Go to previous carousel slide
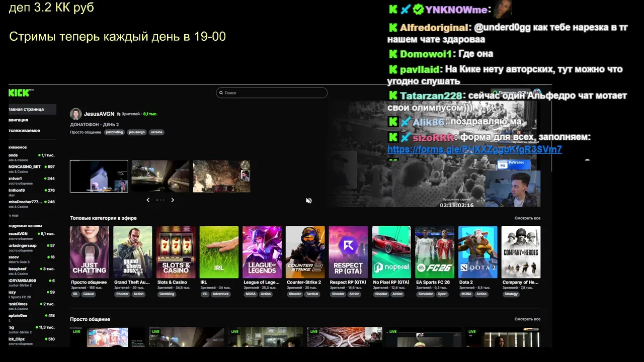The height and width of the screenshot is (362, 644). (x=148, y=200)
